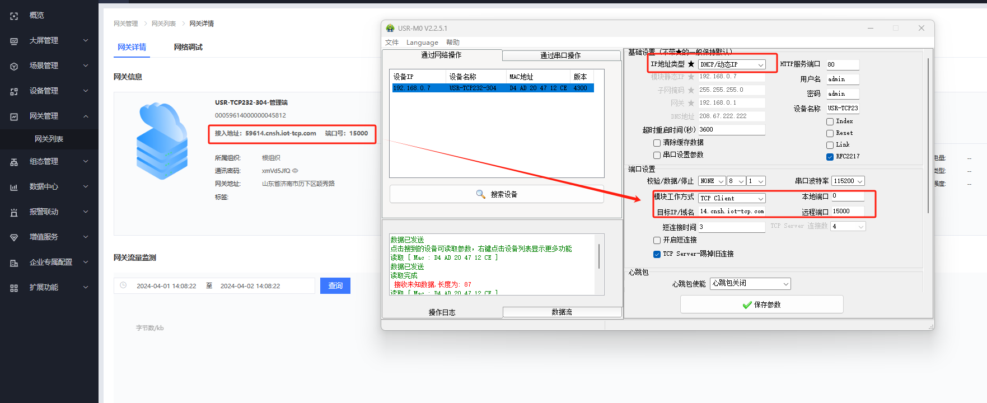Show the communication password with eye icon
The image size is (987, 403).
click(x=295, y=171)
